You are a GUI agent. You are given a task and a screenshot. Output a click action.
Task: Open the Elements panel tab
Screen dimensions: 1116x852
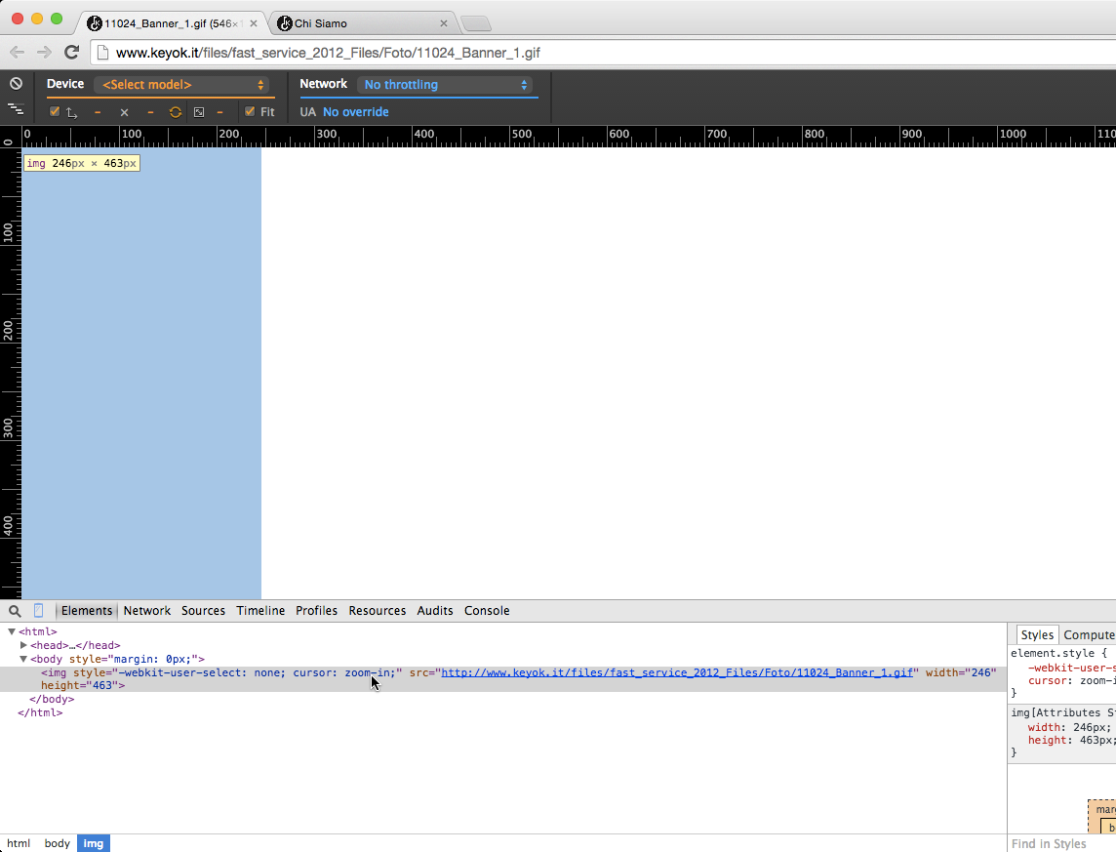click(86, 611)
